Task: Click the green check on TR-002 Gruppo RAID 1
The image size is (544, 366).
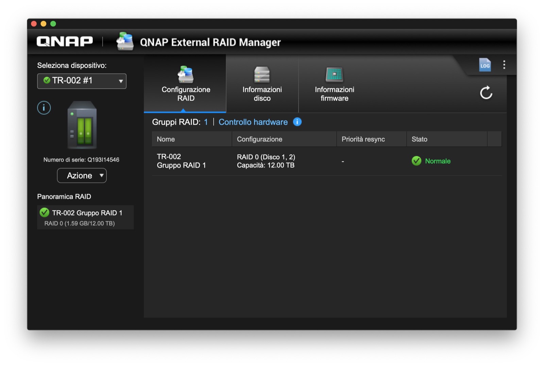Action: pos(45,213)
